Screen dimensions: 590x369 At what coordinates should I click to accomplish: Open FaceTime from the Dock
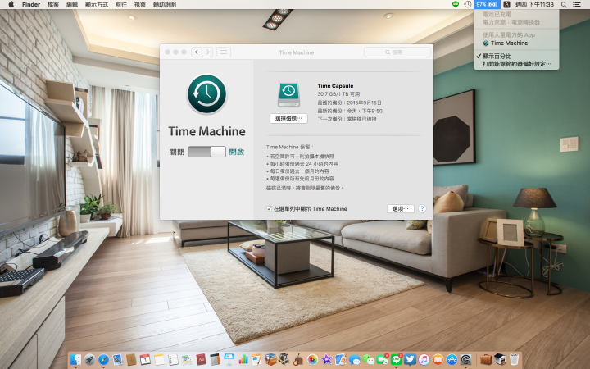[x=382, y=360]
